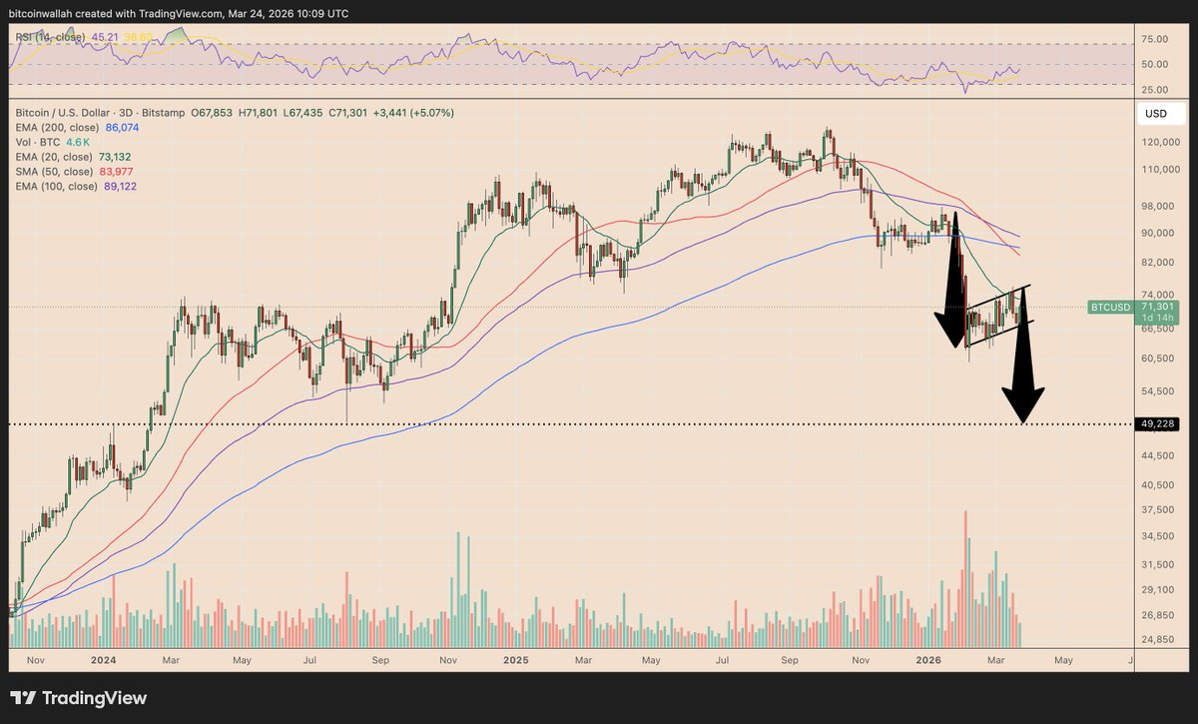This screenshot has height=724, width=1198.
Task: Click the 49,228 price target label
Action: point(1156,424)
